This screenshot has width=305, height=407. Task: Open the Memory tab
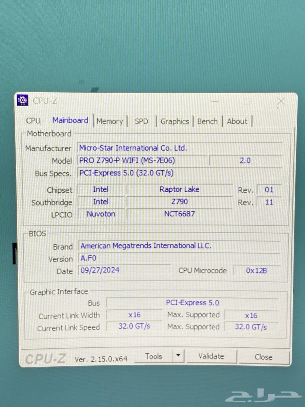(x=109, y=121)
